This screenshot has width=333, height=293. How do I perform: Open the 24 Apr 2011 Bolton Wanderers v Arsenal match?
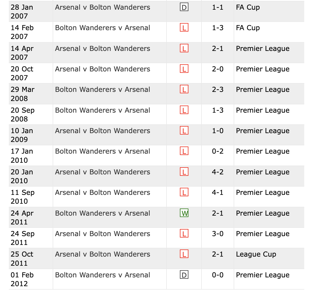[102, 213]
